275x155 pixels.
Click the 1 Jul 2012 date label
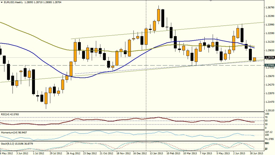[x=38, y=153]
